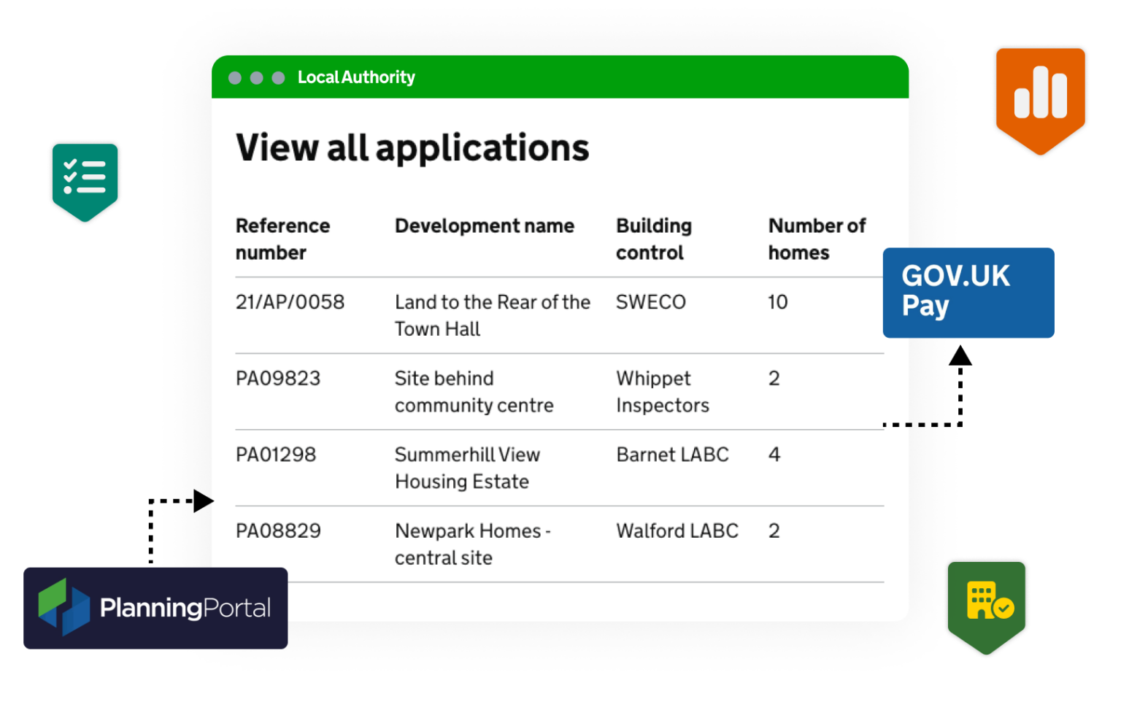The height and width of the screenshot is (710, 1121).
Task: Click the View all applications heading
Action: 412,148
